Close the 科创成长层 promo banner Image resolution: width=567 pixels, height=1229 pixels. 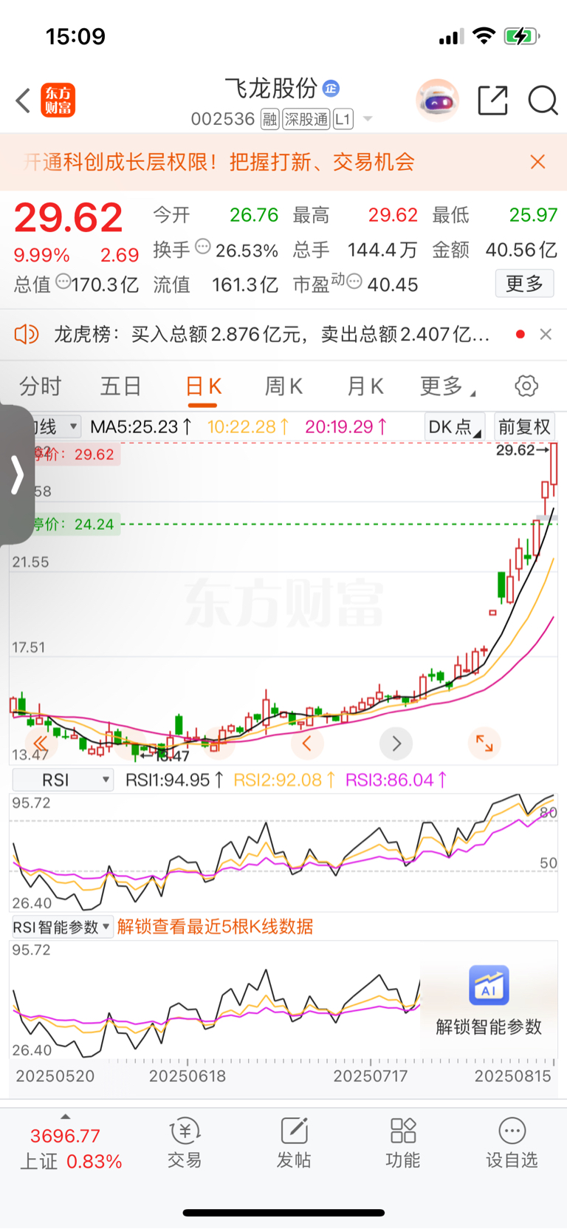pos(537,162)
